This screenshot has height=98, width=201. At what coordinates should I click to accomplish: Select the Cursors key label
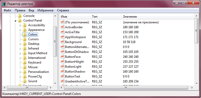pyautogui.click(x=33, y=39)
